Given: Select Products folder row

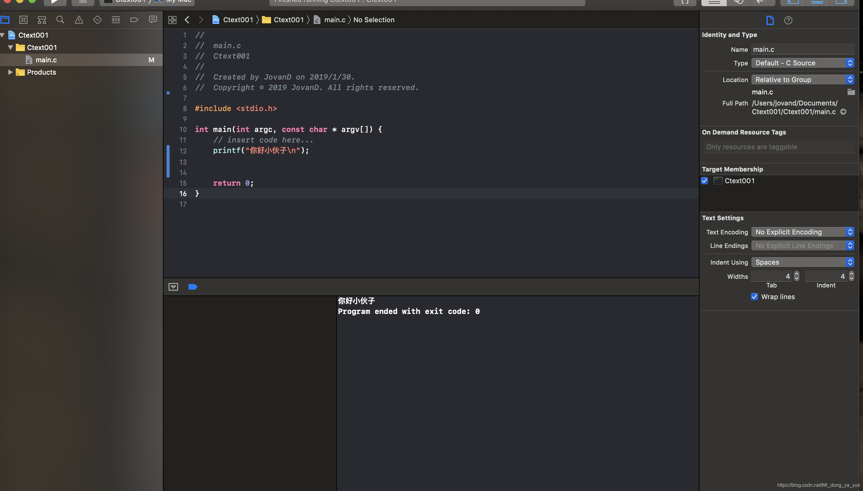Looking at the screenshot, I should tap(81, 72).
